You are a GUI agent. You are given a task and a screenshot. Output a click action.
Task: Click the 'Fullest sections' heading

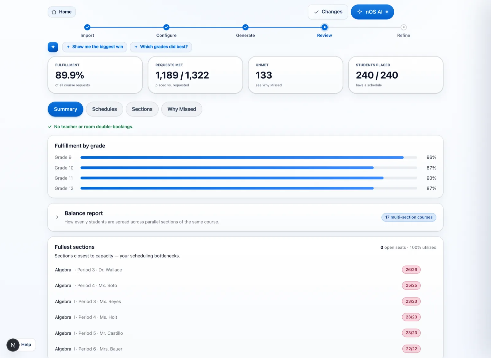(75, 247)
